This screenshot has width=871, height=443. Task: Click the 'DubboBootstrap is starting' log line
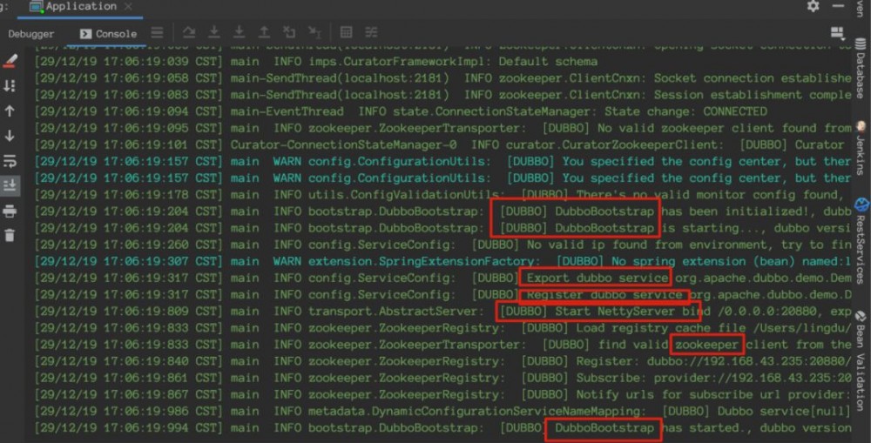click(442, 228)
